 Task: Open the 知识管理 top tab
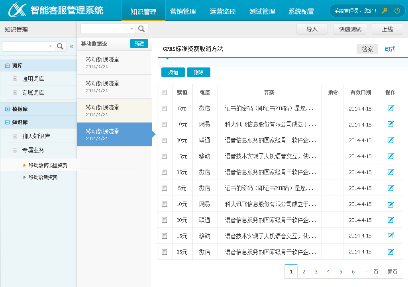pyautogui.click(x=143, y=12)
